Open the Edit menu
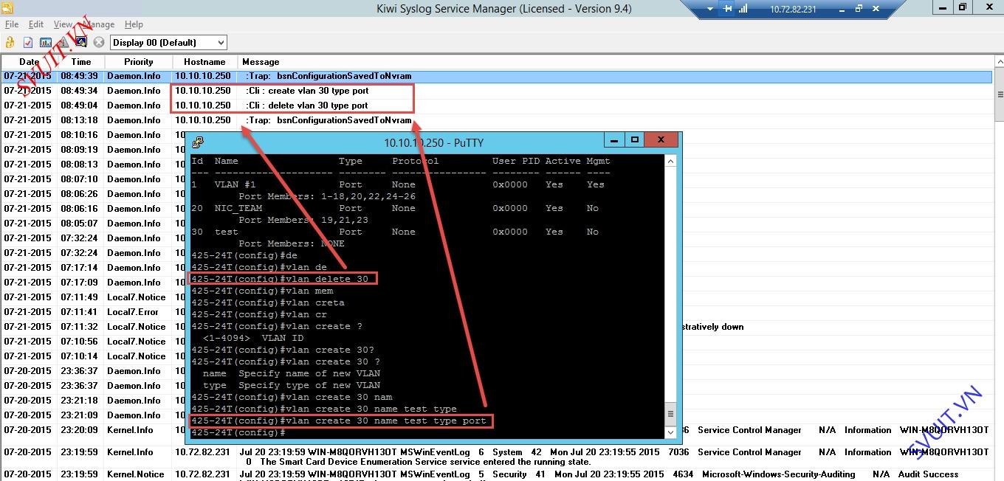This screenshot has height=481, width=1004. pyautogui.click(x=36, y=24)
